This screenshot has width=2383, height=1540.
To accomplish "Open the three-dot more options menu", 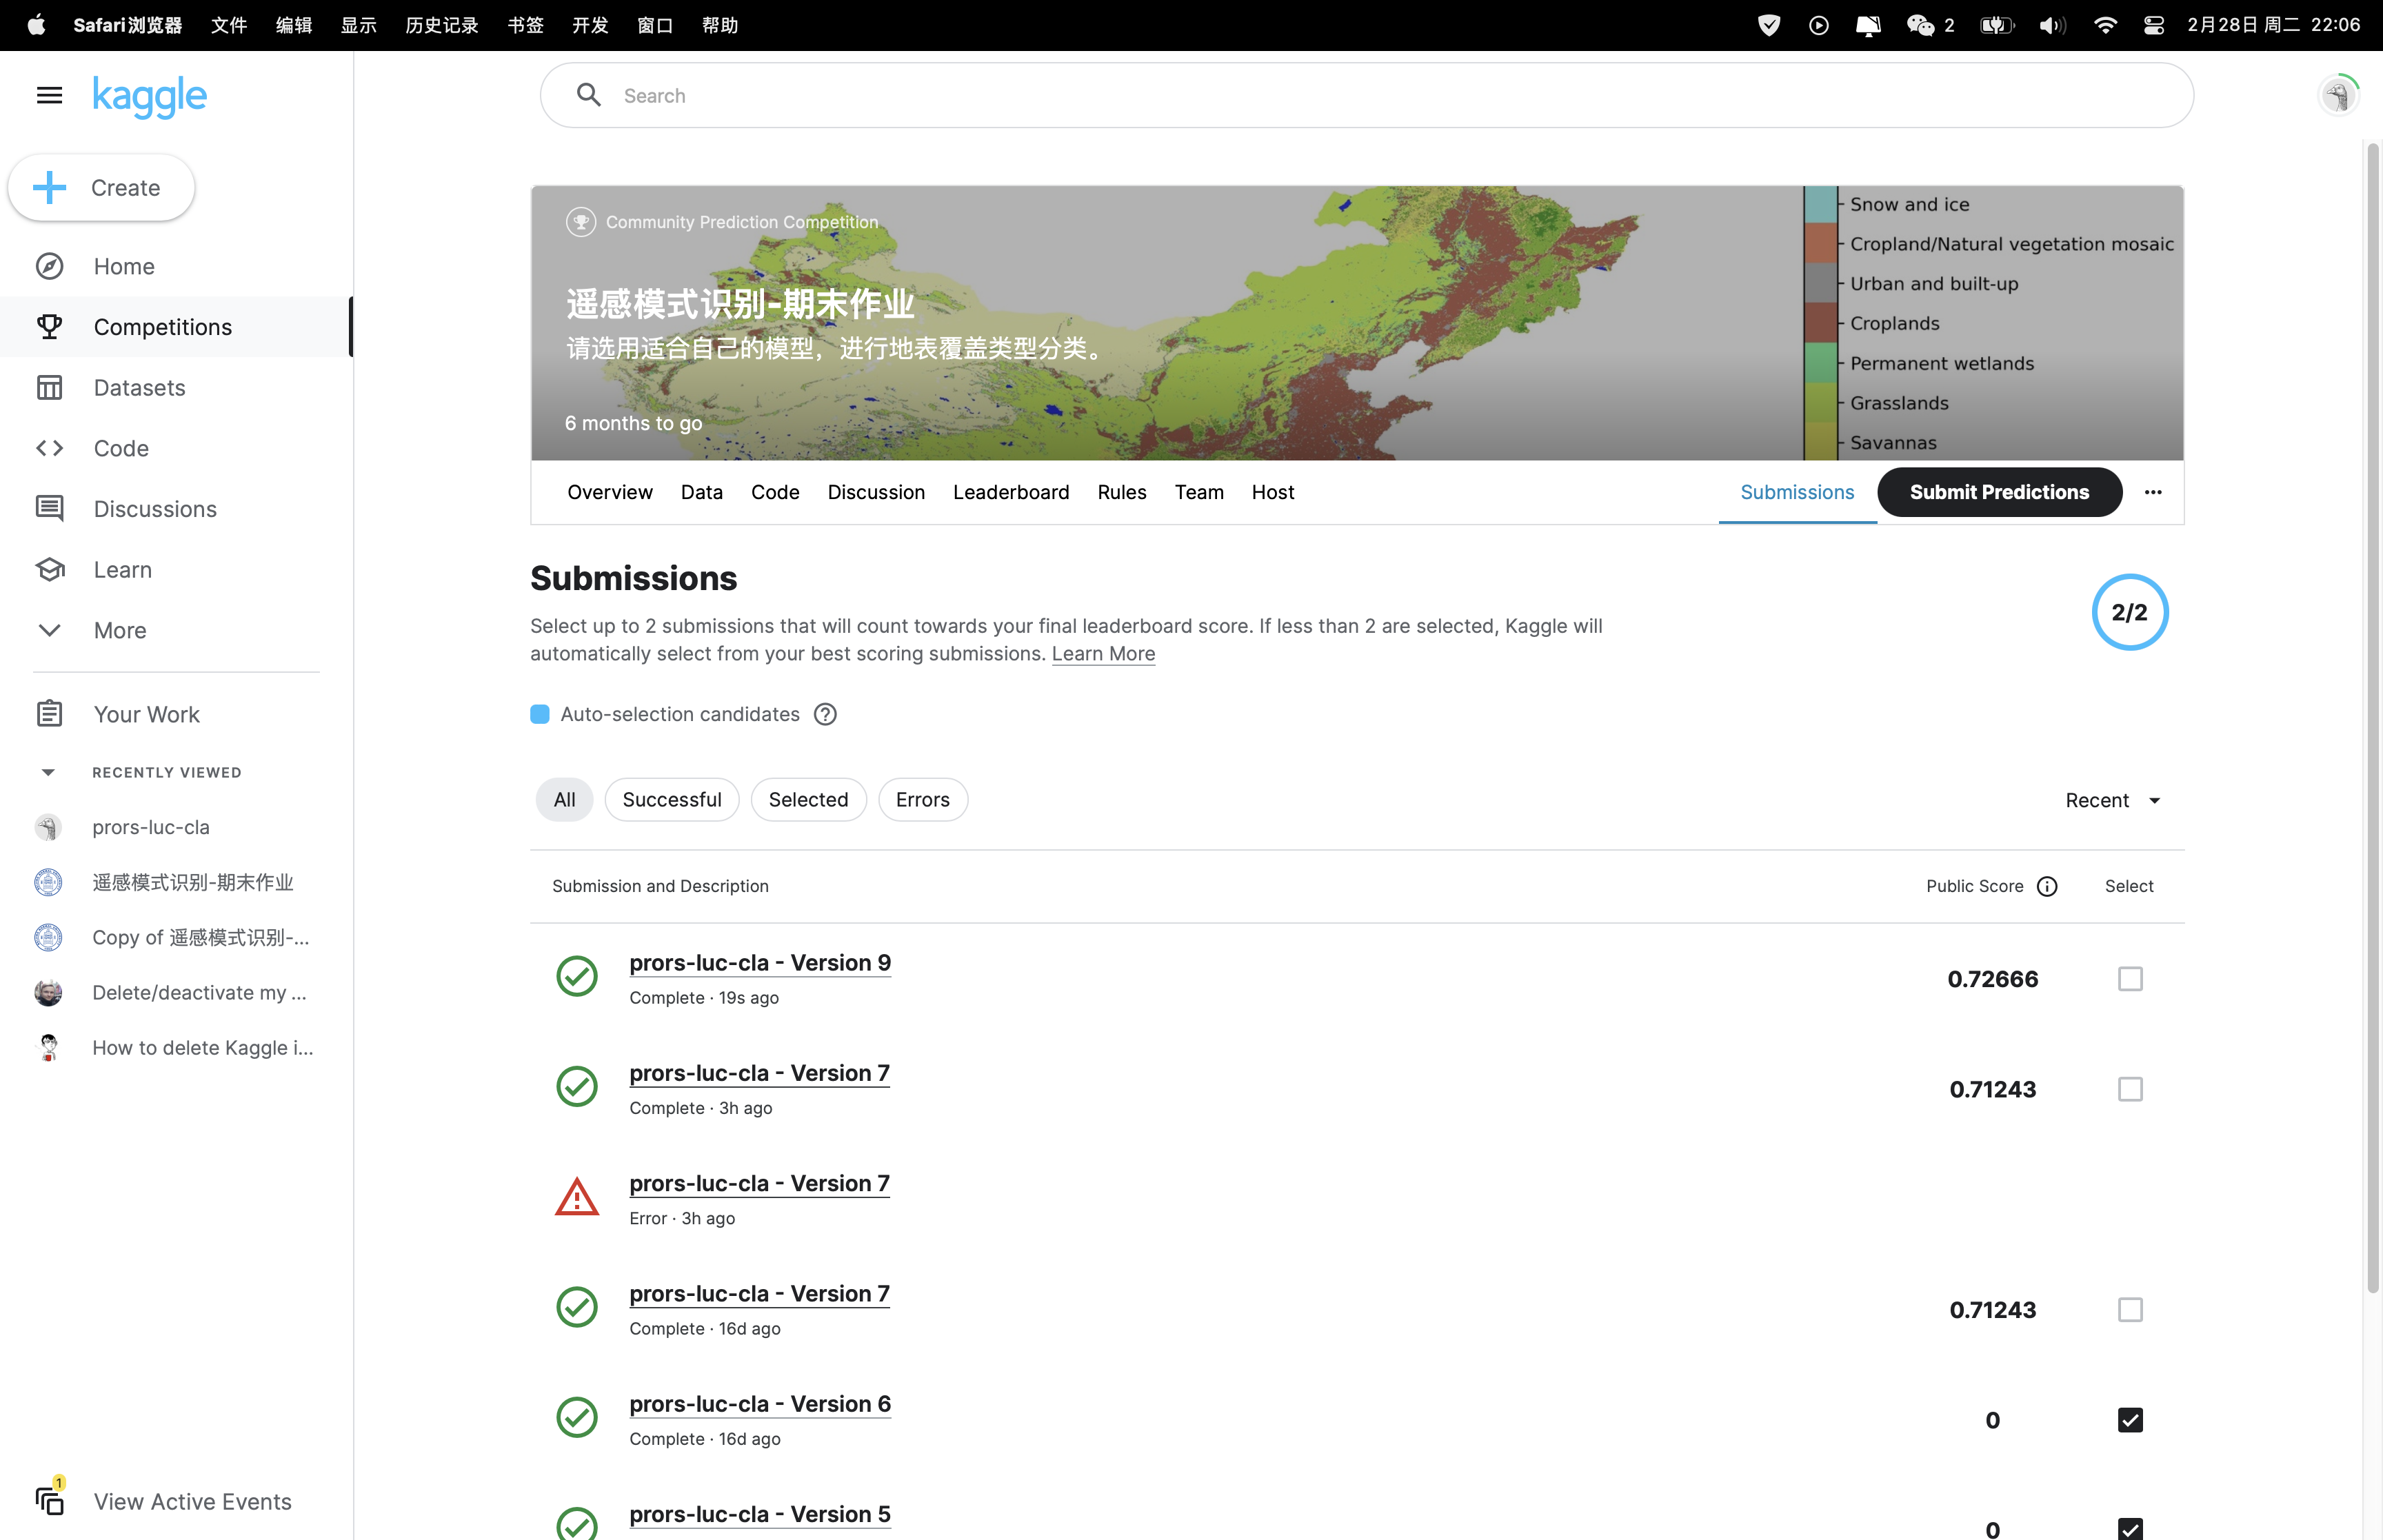I will 2153,492.
